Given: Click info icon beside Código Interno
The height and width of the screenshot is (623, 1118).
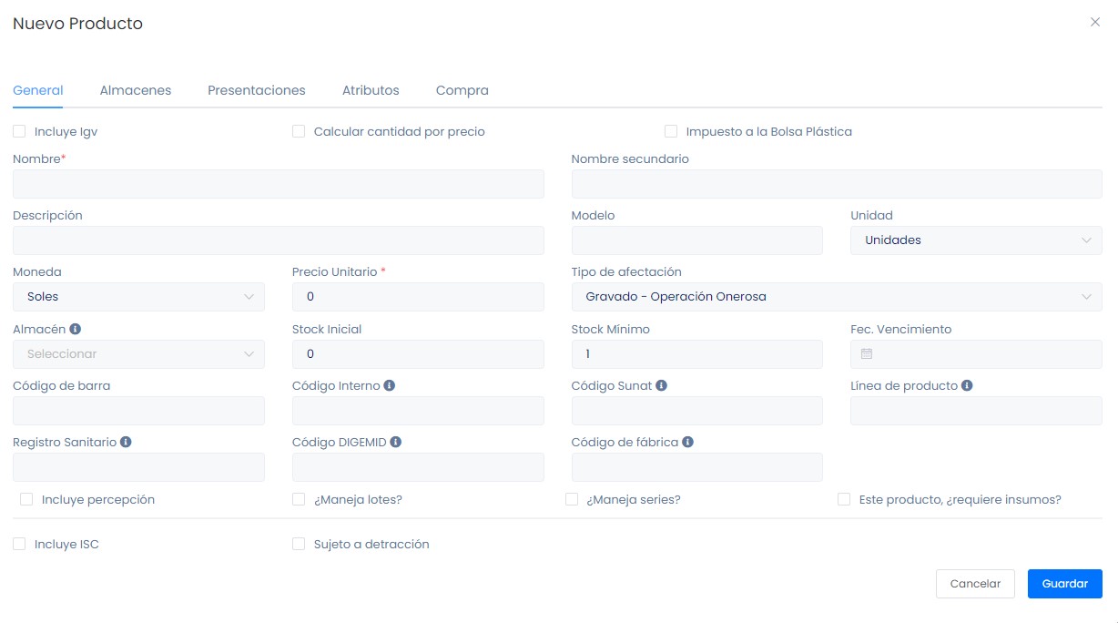Looking at the screenshot, I should (390, 386).
